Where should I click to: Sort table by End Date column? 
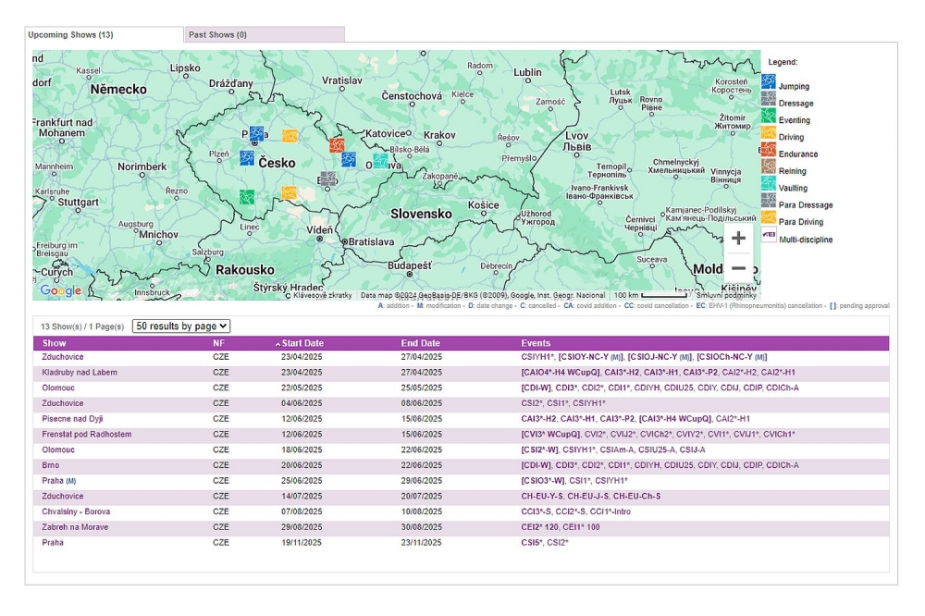coord(420,343)
